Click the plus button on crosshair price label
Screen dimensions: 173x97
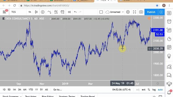coord(149,48)
